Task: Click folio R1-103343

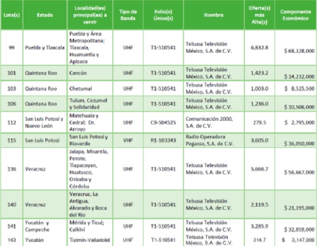Action: coord(163,140)
